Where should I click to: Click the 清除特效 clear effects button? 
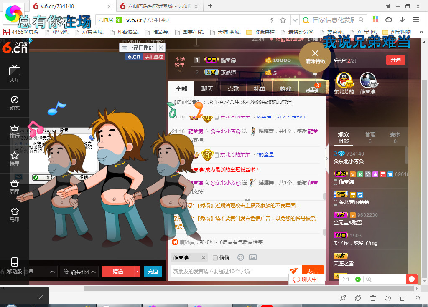click(x=315, y=57)
